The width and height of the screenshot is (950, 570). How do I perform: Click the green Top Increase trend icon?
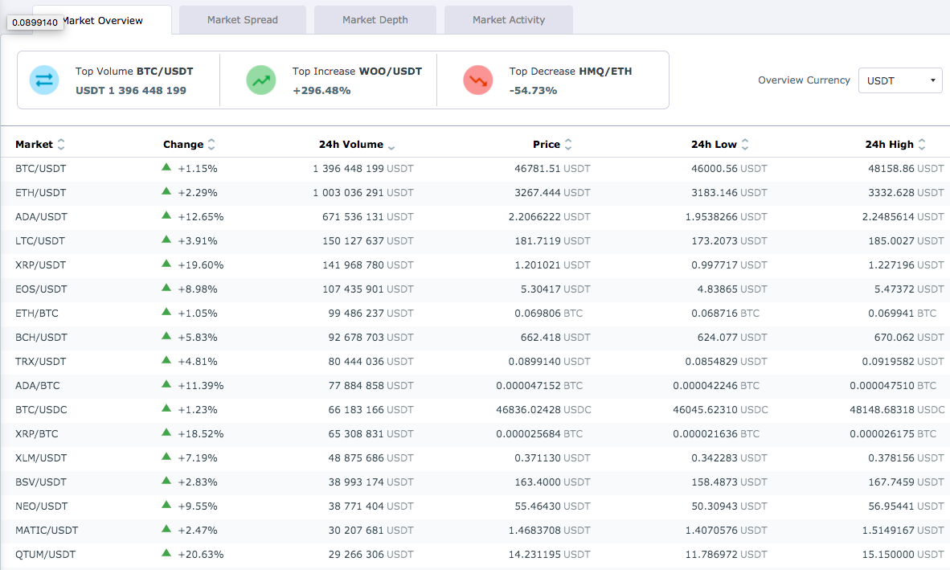(261, 80)
